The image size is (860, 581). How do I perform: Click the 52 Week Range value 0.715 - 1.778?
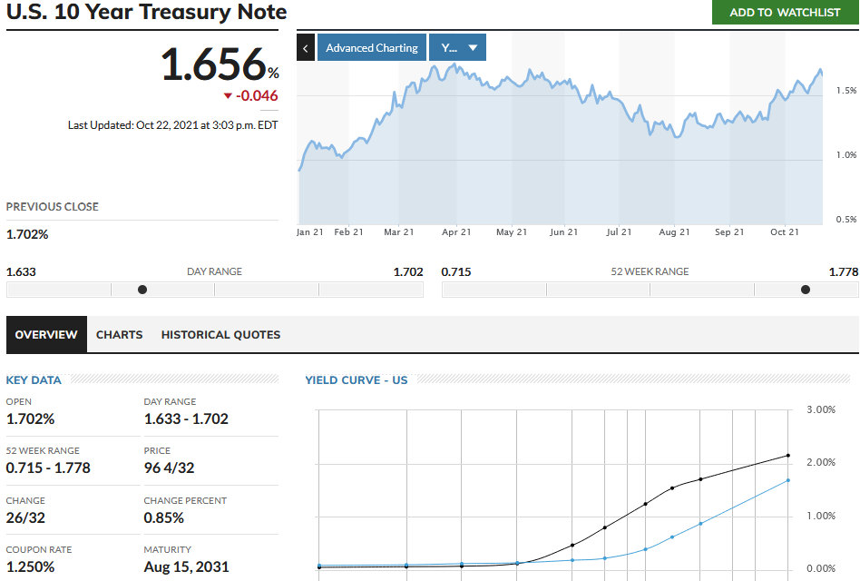pyautogui.click(x=48, y=468)
